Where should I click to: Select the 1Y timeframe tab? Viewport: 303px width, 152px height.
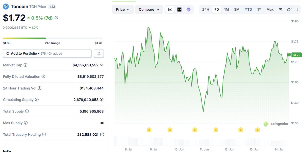click(x=259, y=9)
